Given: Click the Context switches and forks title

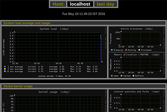Looking at the screenshot, I should pyautogui.click(x=137, y=92).
